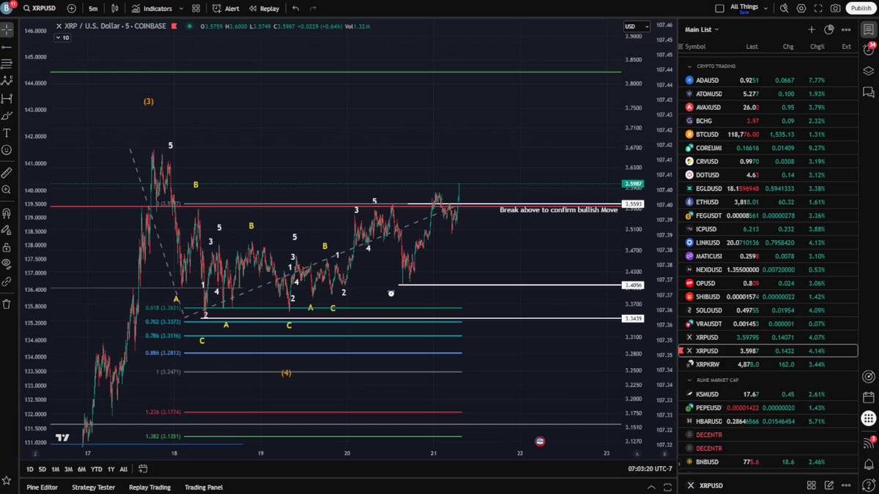Select the text tool (T icon)
The width and height of the screenshot is (879, 494).
[7, 132]
